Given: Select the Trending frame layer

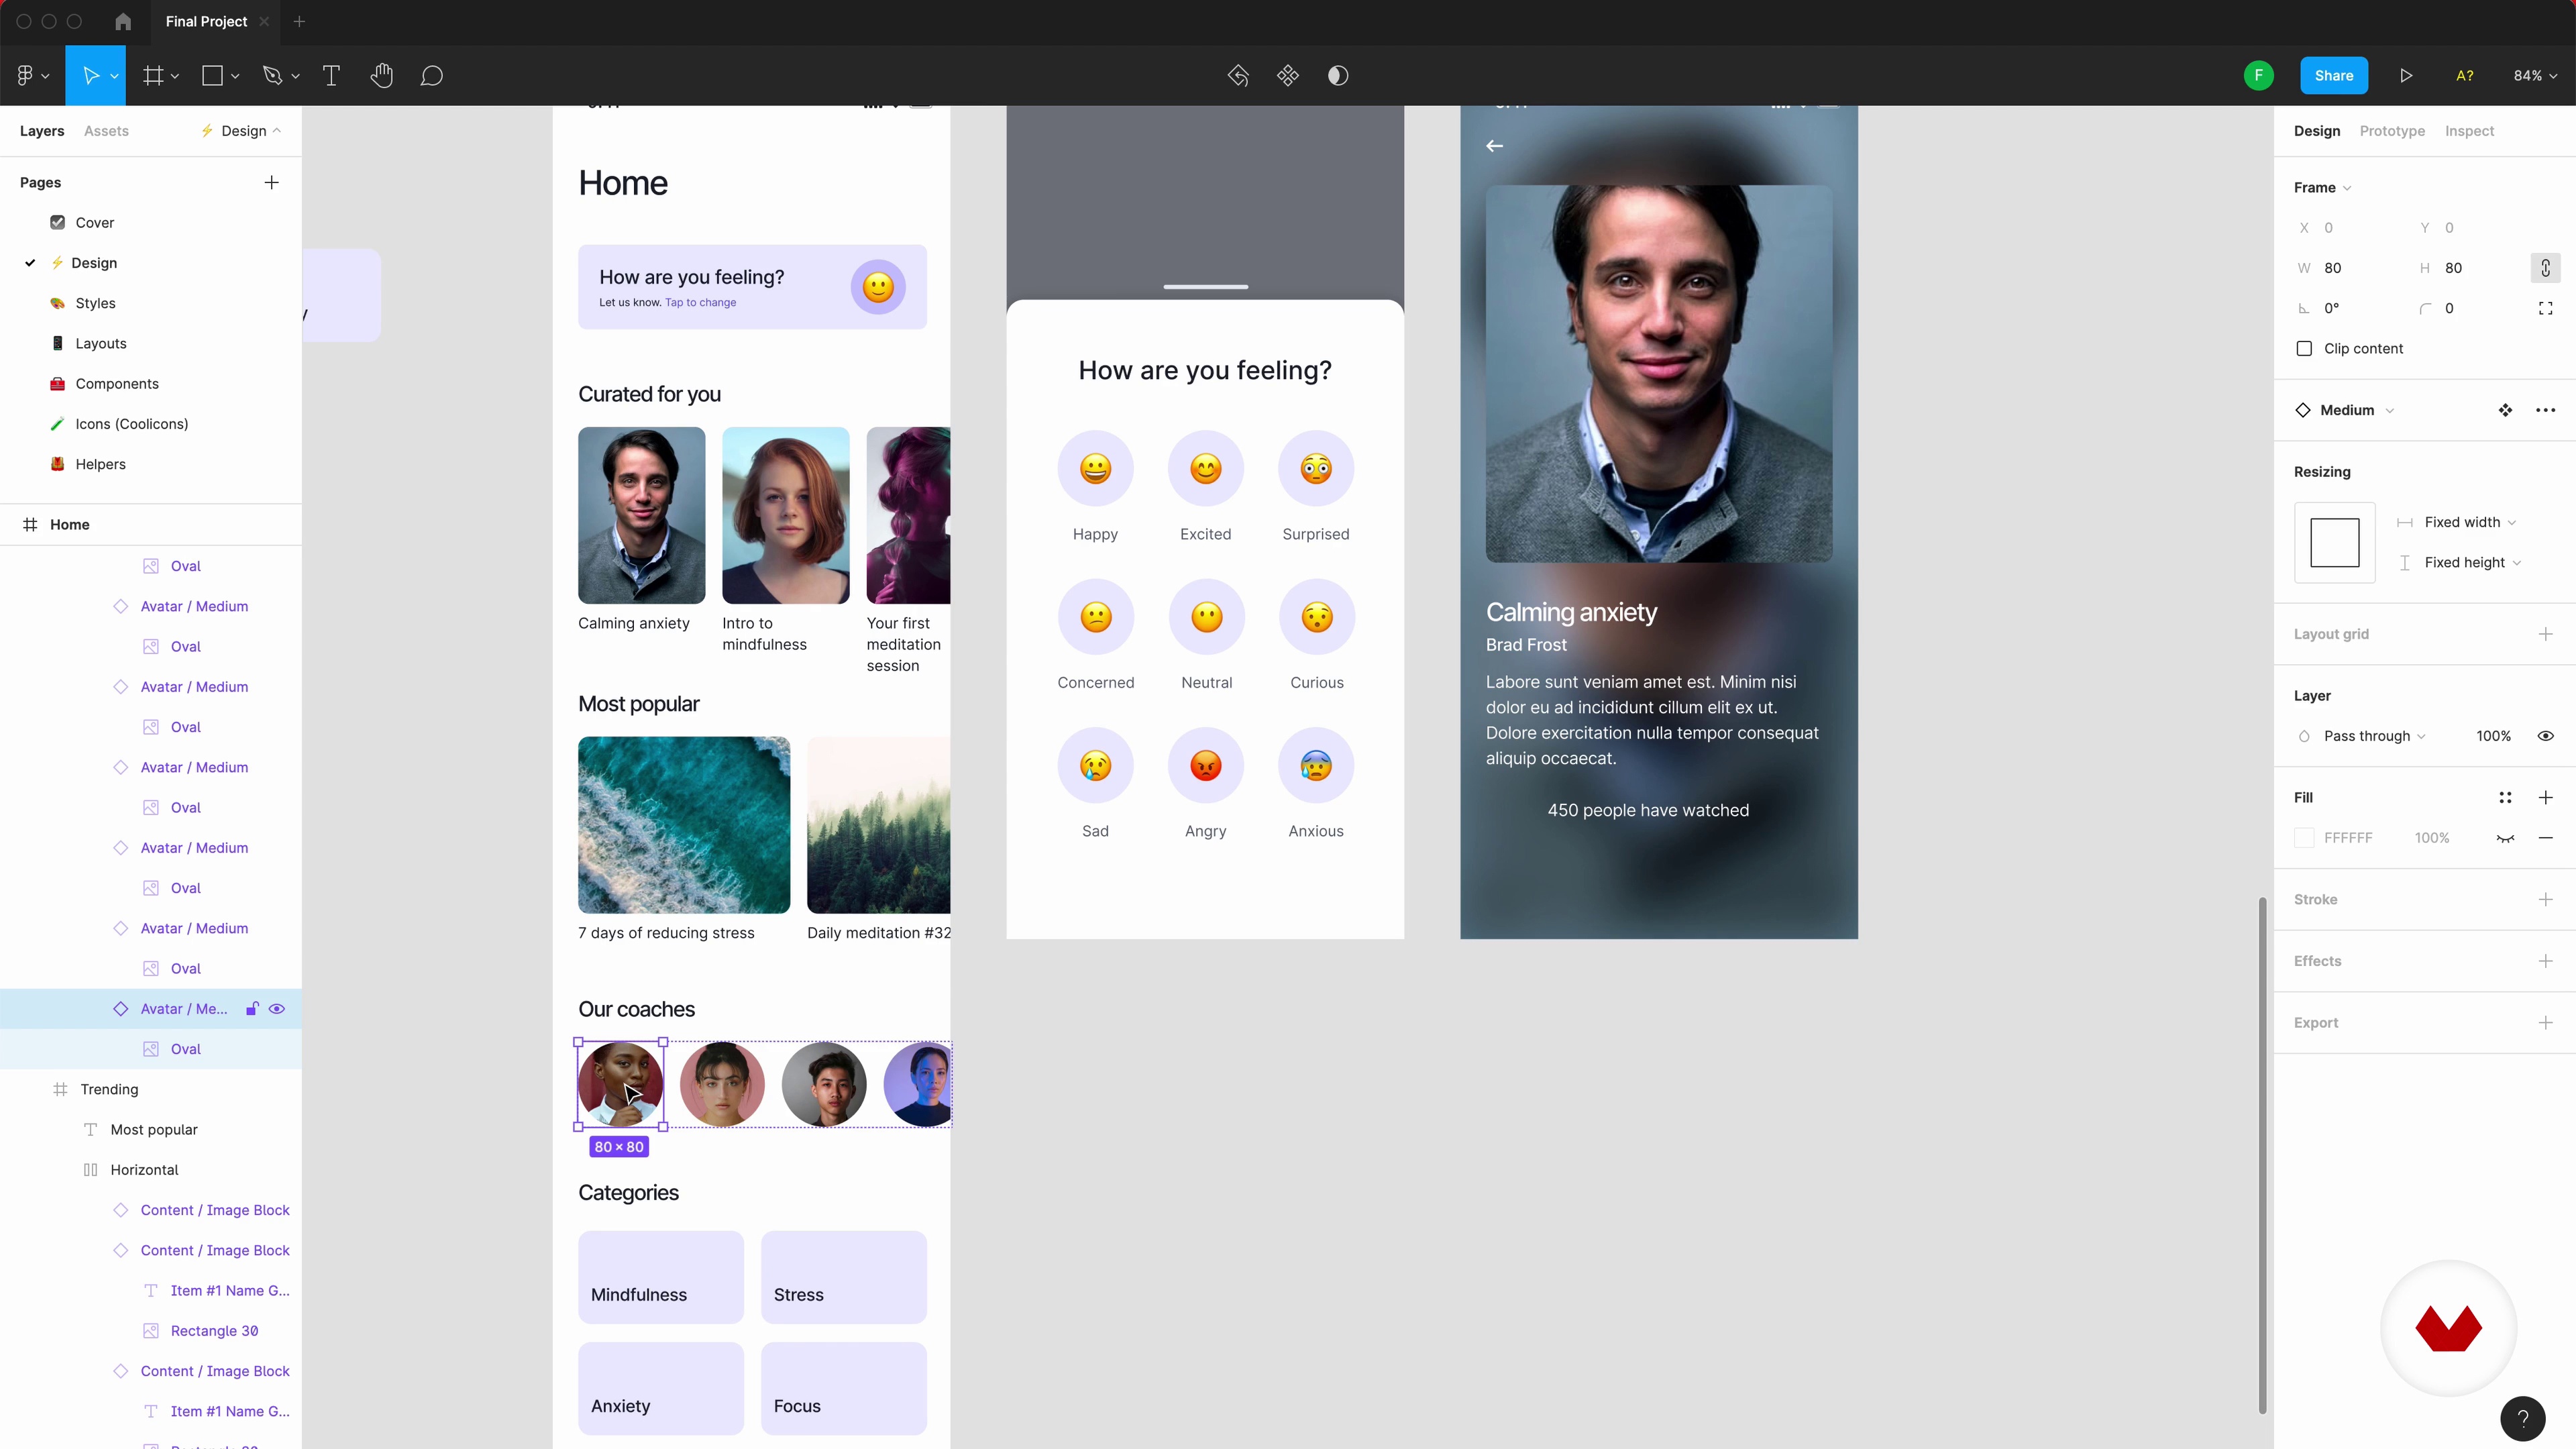Looking at the screenshot, I should coord(109,1089).
